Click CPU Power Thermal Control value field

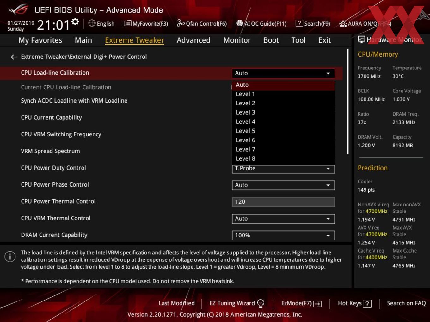pyautogui.click(x=283, y=202)
